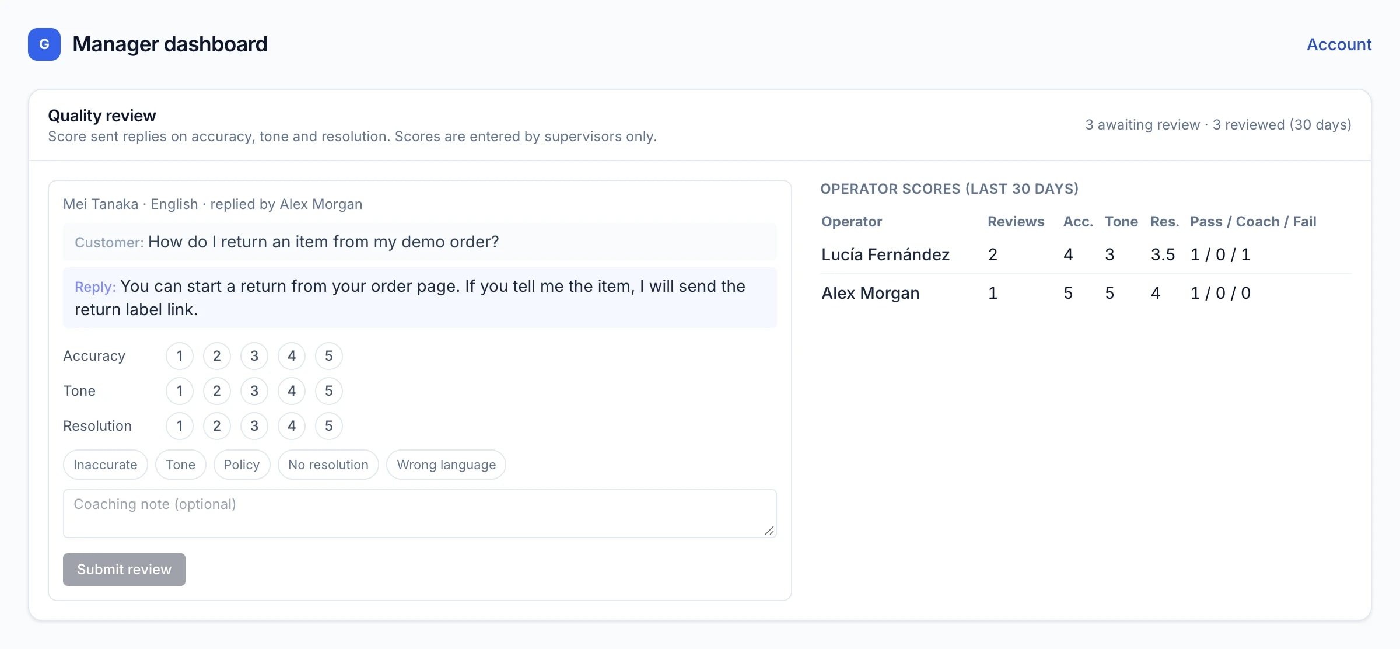Click the Quality review heading

102,116
